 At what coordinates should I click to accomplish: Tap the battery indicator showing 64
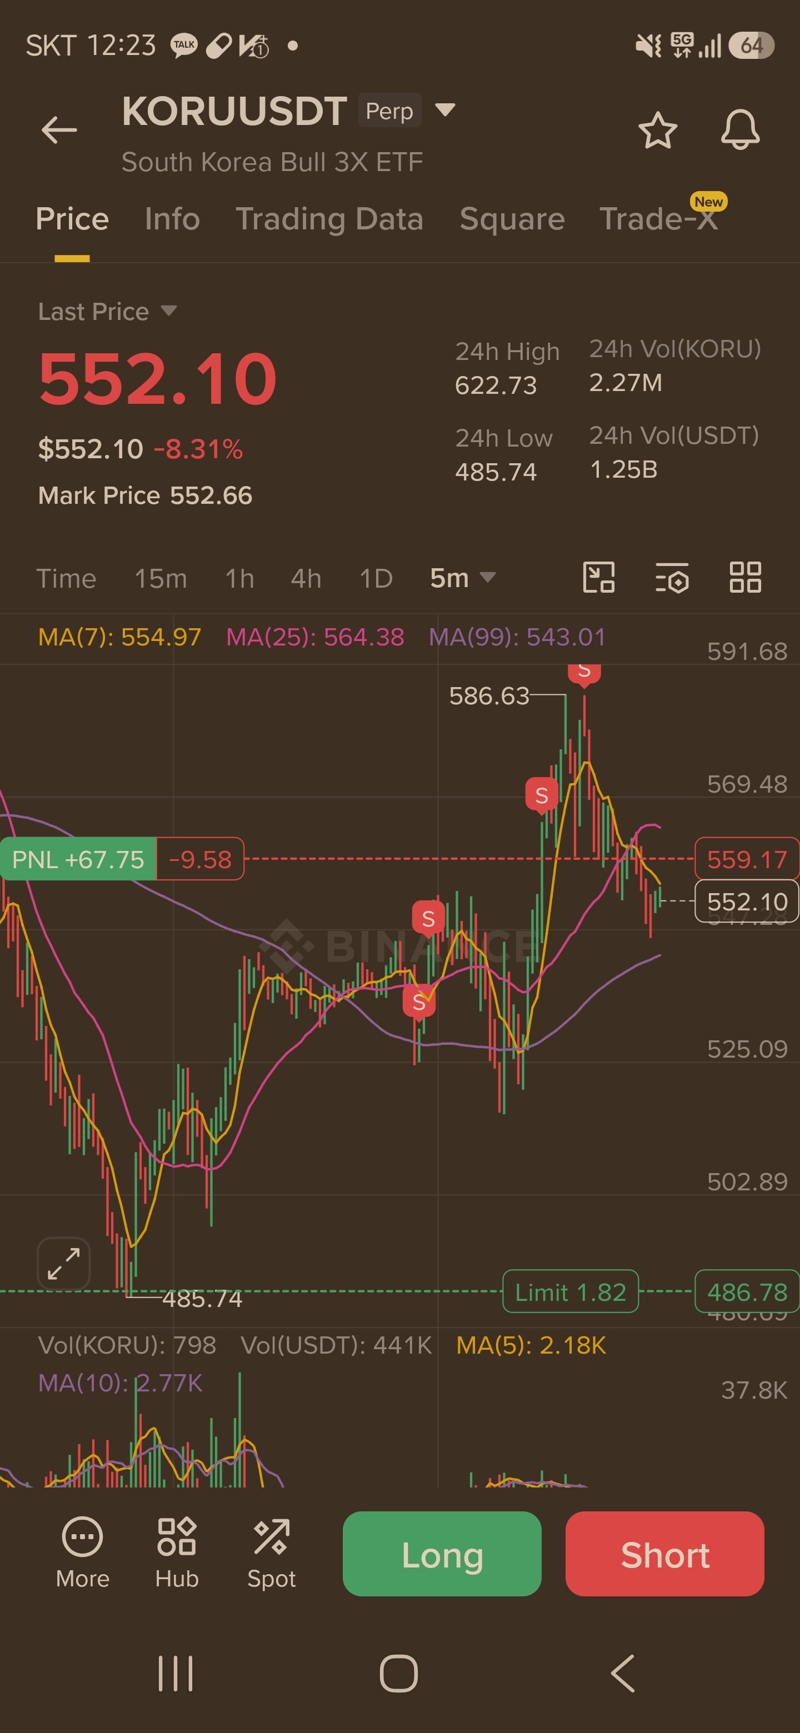point(752,45)
